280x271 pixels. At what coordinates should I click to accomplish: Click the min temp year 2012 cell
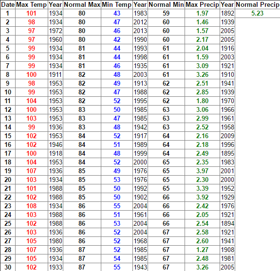tap(140, 22)
